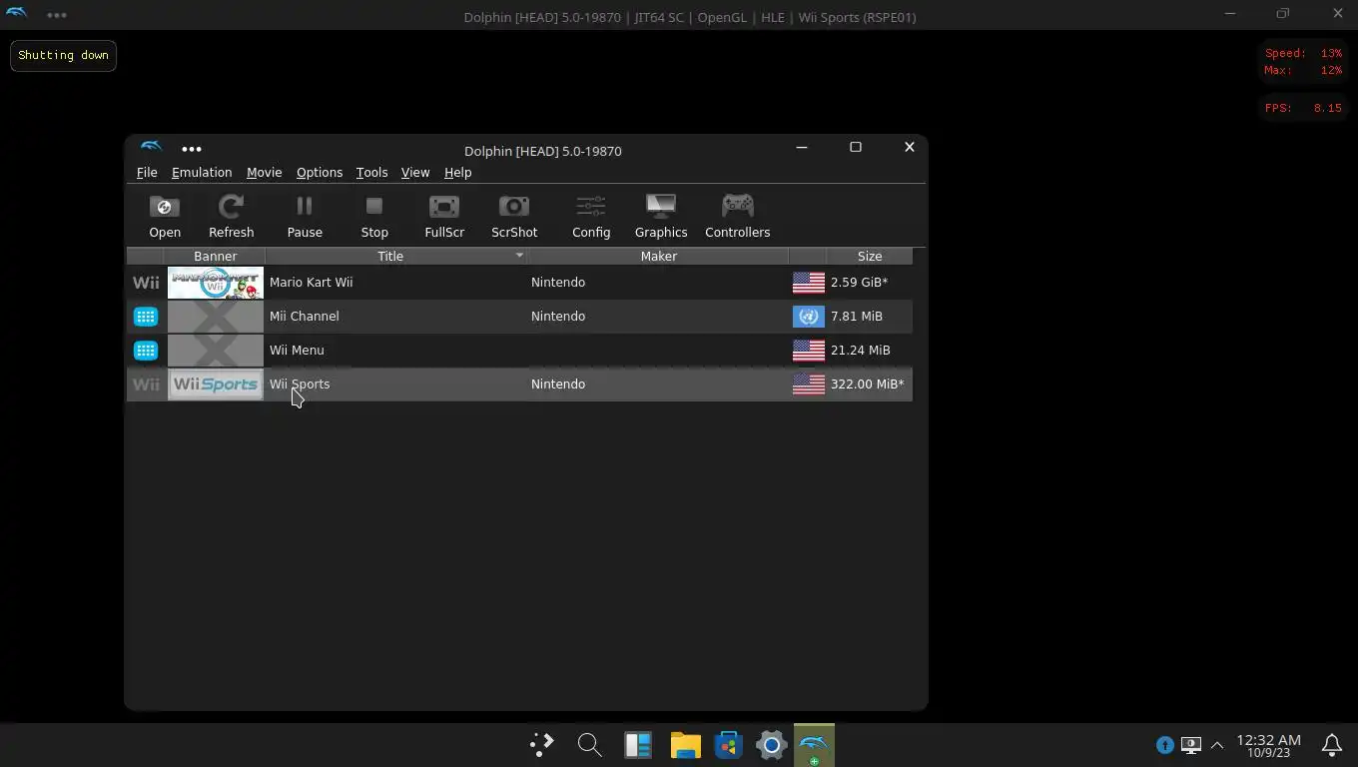Open the Config settings
1358x767 pixels.
tap(591, 216)
